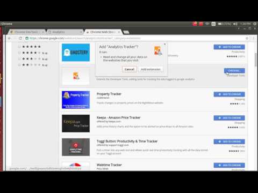Confirm with the Add extension button
Screen dimensions: 258x193
pos(150,69)
